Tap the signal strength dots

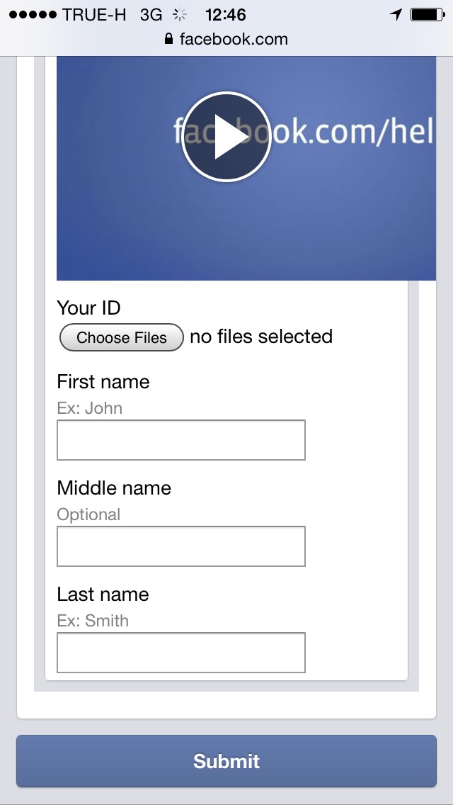33,14
